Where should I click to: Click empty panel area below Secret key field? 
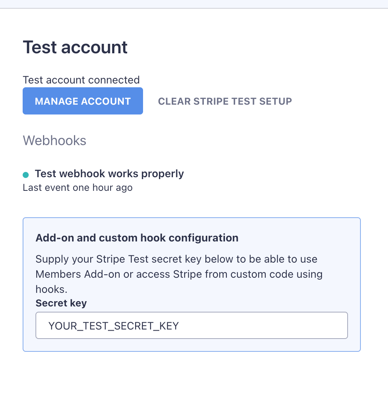click(x=191, y=345)
